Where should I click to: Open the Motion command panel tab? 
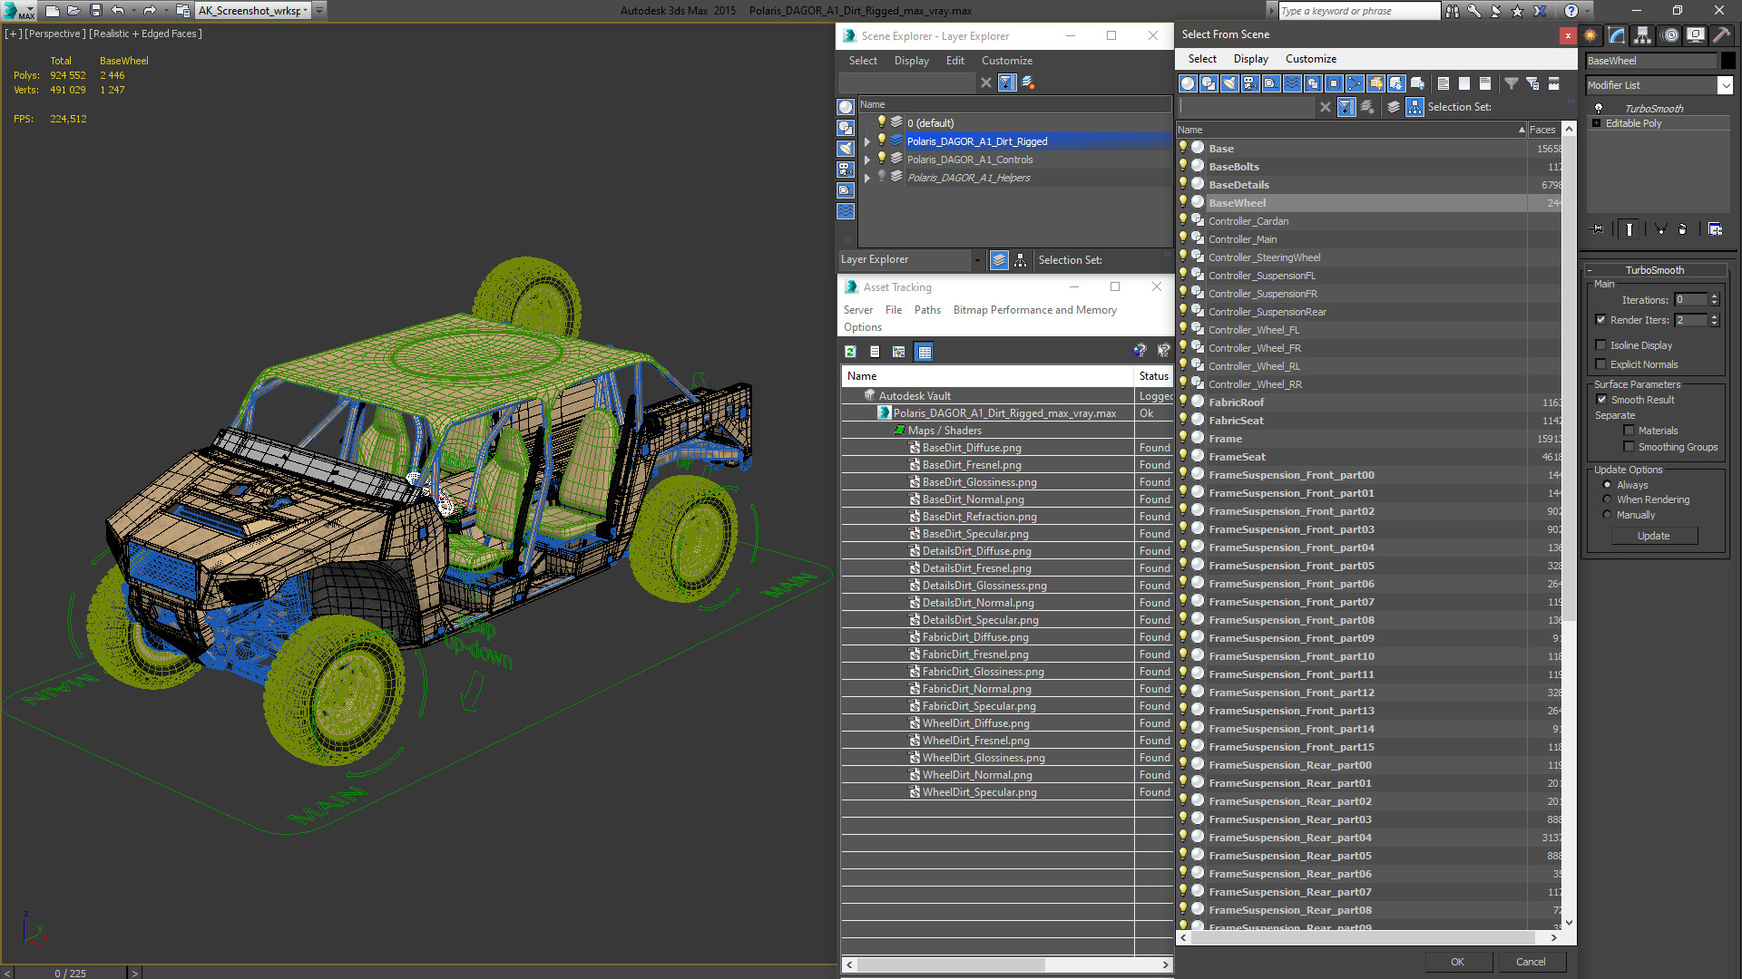pos(1669,35)
